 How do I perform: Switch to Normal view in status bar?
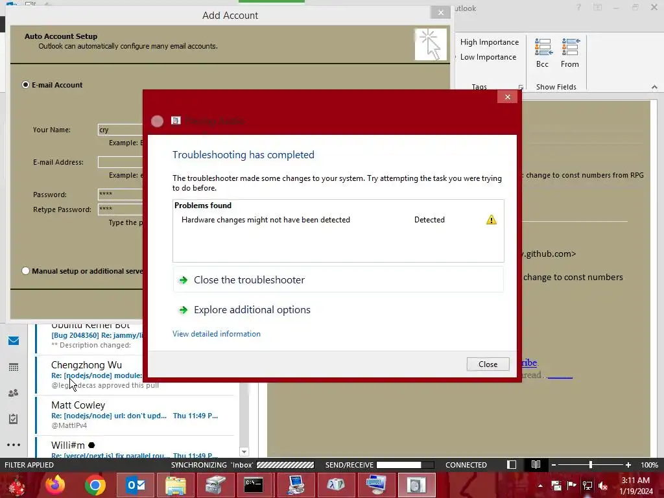(x=512, y=464)
